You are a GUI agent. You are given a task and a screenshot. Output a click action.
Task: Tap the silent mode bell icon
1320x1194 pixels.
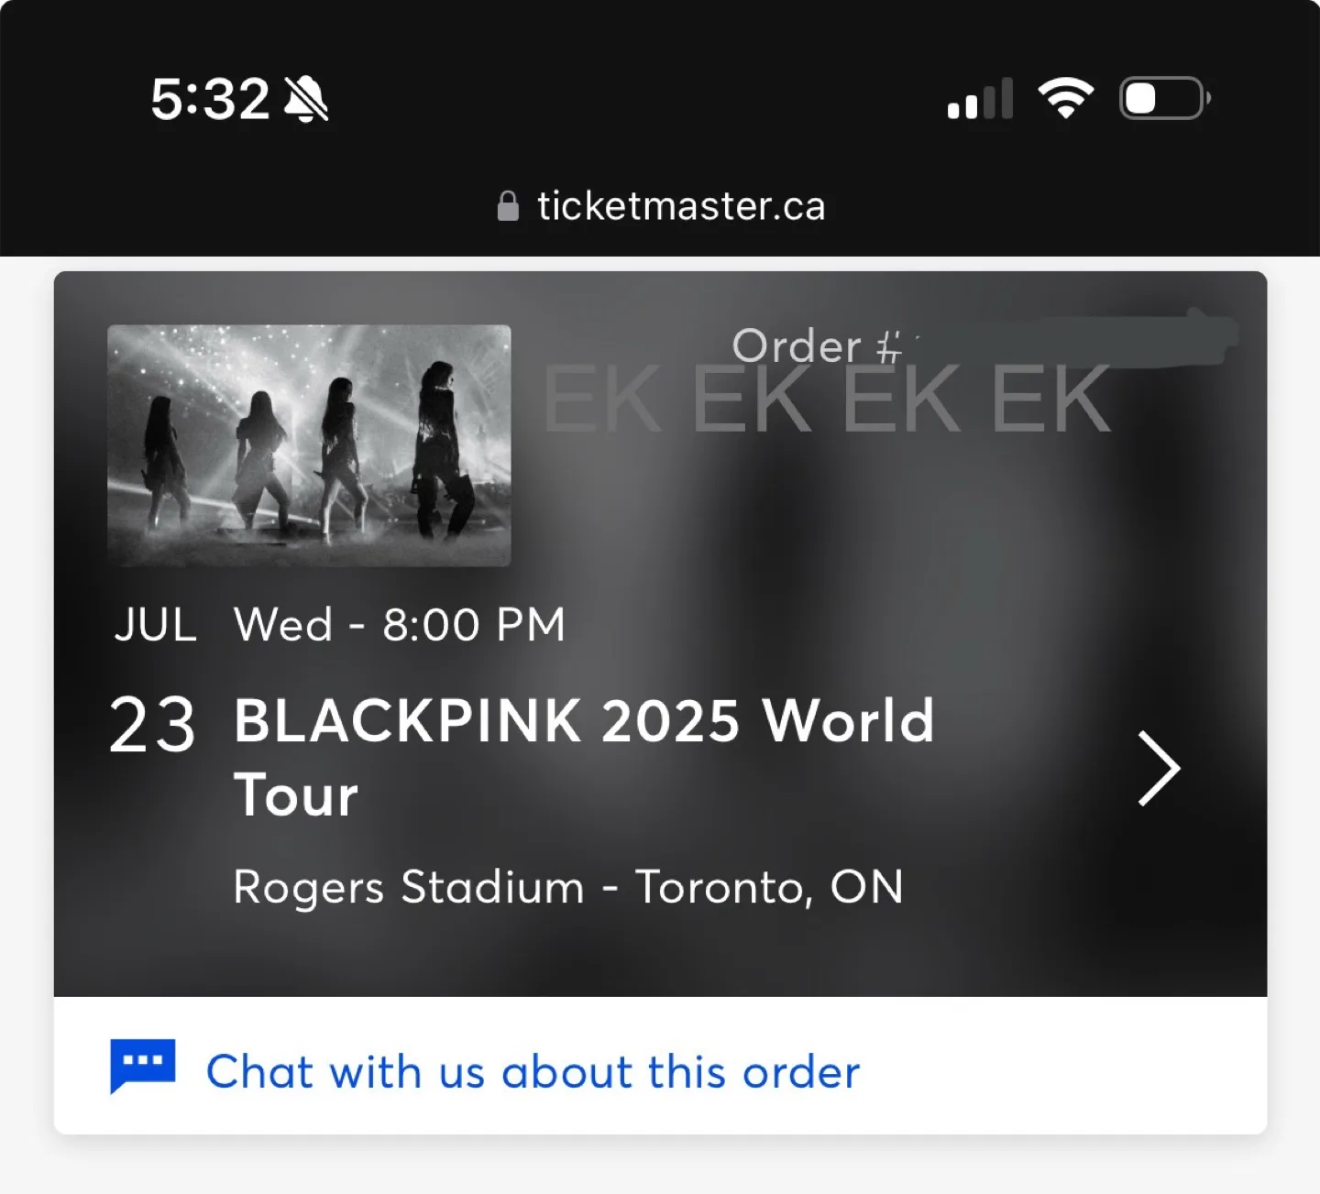(306, 99)
